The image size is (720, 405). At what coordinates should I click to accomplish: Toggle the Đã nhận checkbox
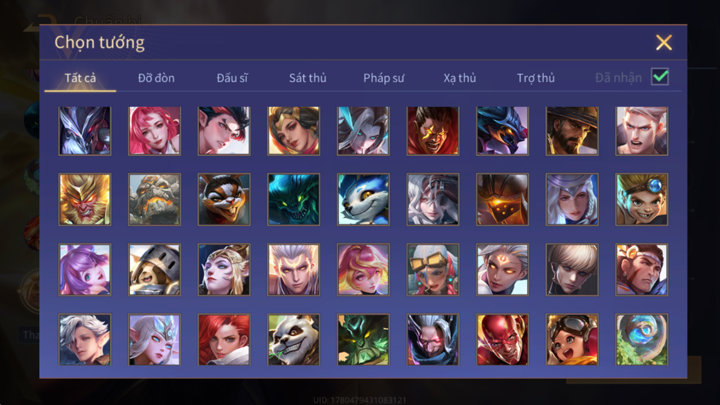click(660, 77)
